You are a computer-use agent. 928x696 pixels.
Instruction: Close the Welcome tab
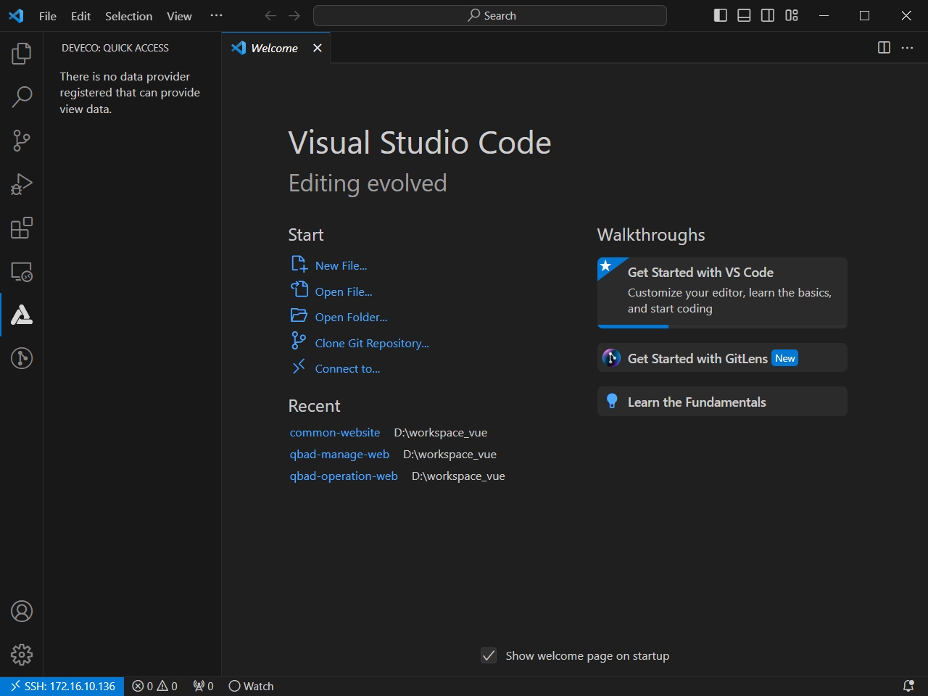[x=317, y=48]
